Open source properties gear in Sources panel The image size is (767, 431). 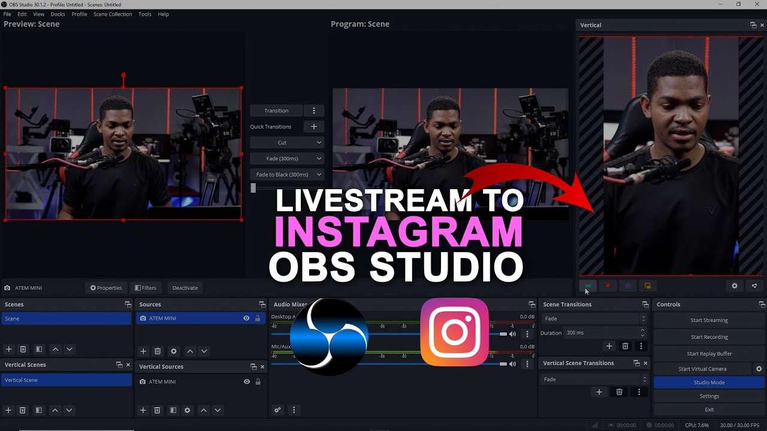174,351
